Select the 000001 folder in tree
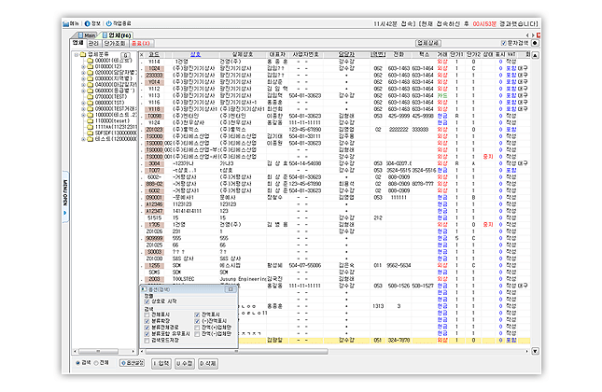 coord(109,61)
